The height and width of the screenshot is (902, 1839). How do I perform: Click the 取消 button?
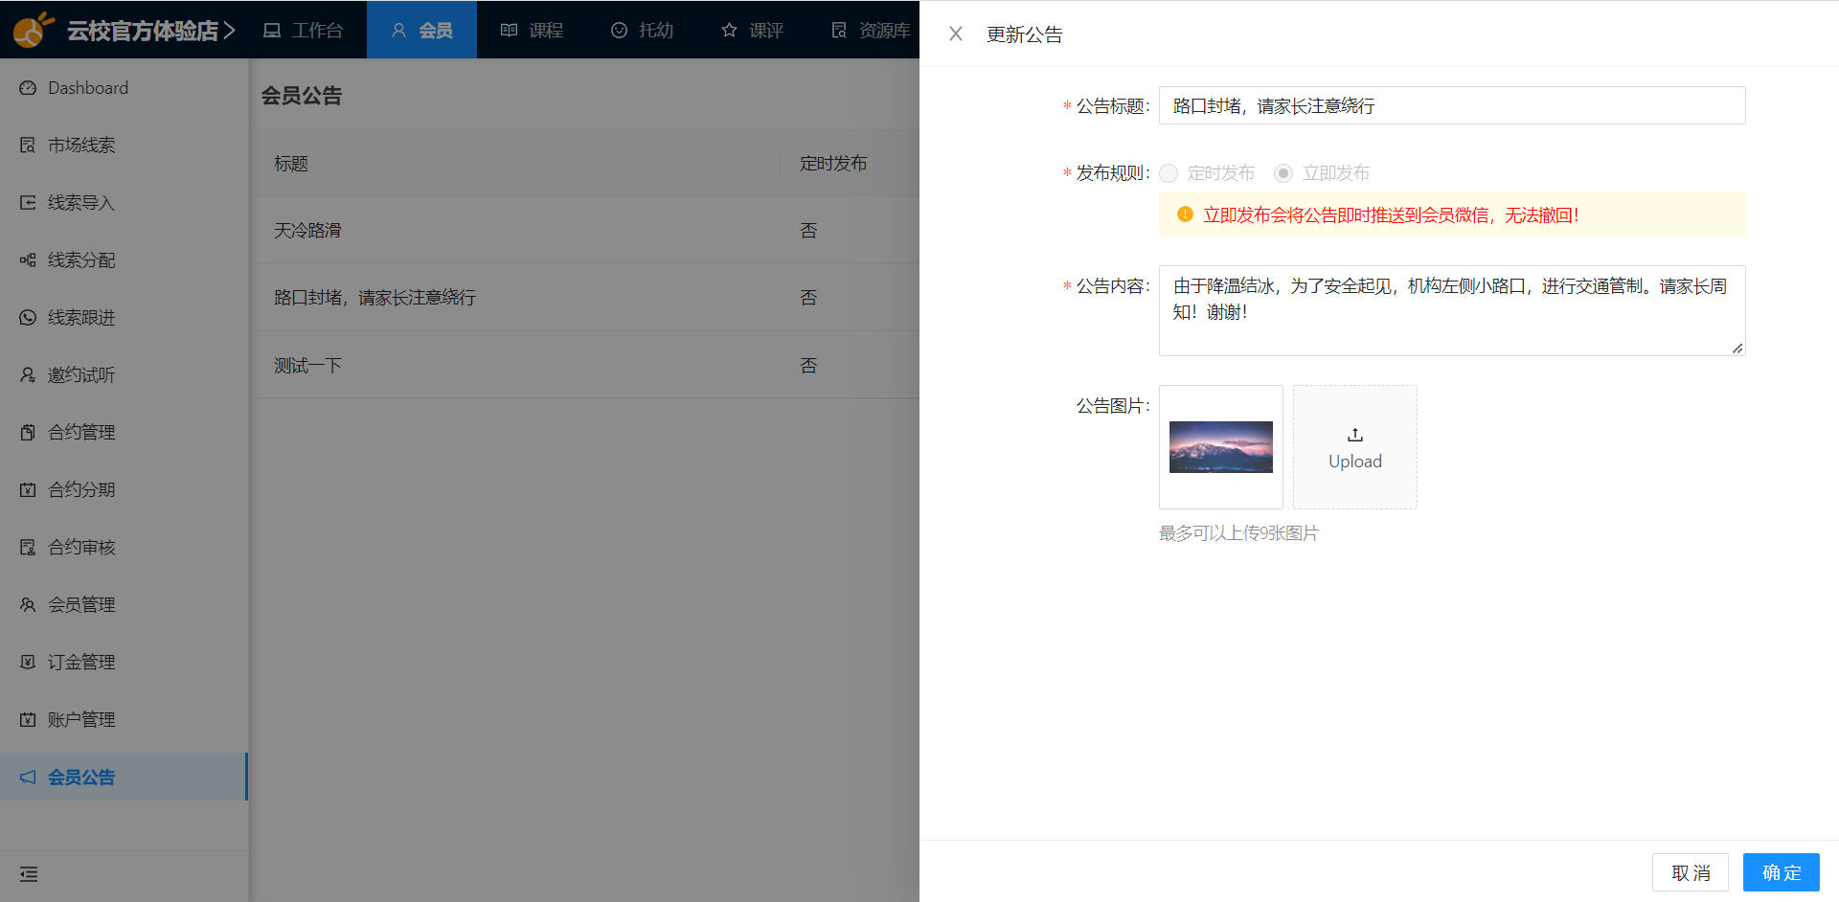point(1691,872)
